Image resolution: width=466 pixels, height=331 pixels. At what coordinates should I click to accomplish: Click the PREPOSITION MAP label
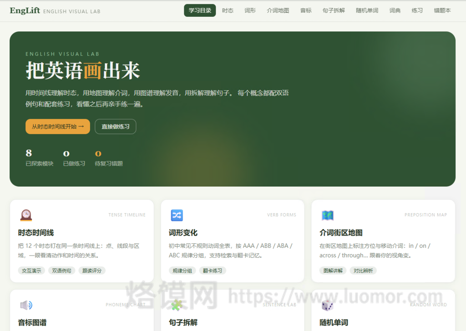point(425,215)
